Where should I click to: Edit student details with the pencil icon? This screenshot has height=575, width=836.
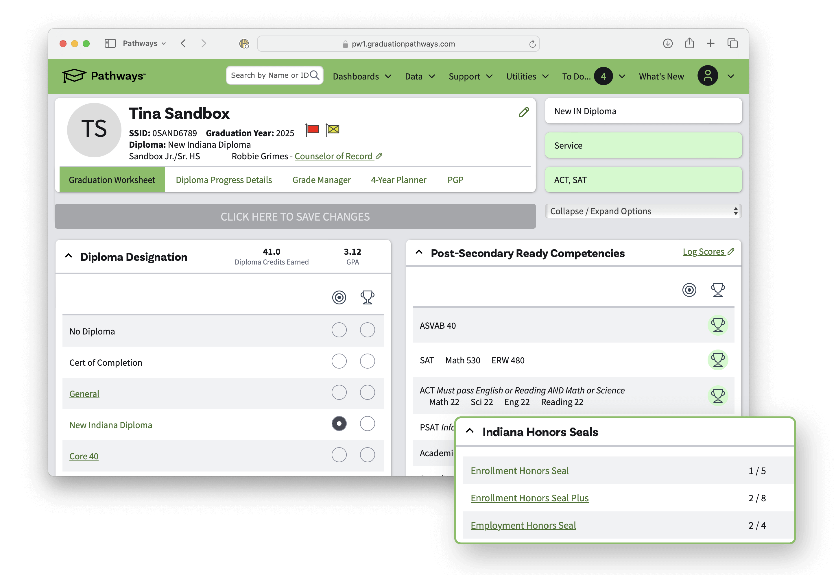pyautogui.click(x=524, y=112)
